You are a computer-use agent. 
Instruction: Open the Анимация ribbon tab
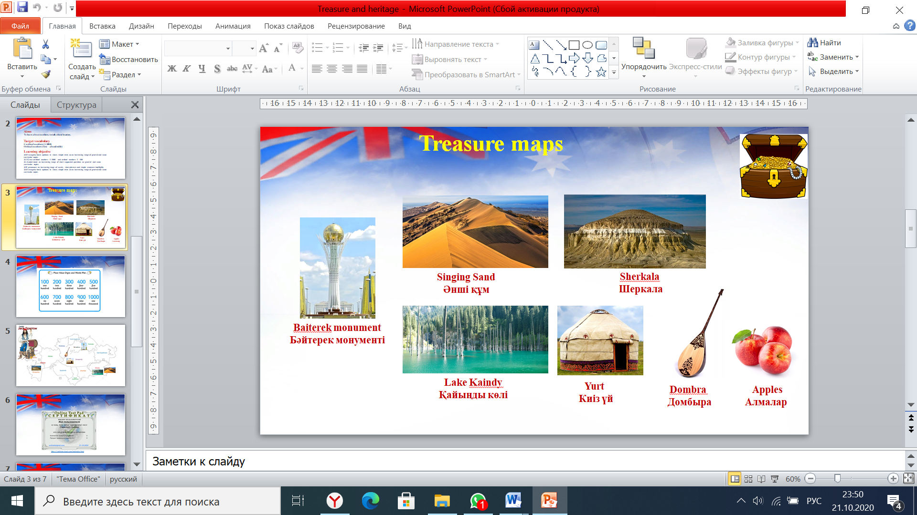pyautogui.click(x=233, y=26)
